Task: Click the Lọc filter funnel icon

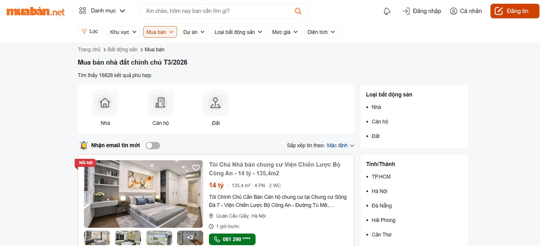Action: [84, 31]
